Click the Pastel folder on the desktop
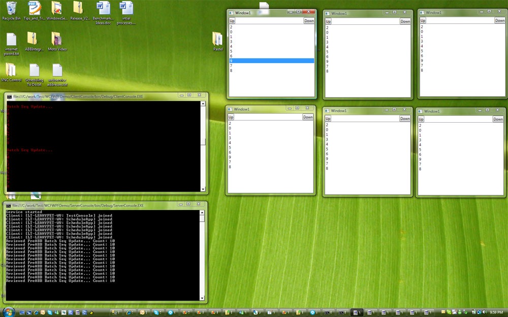Screen dimensions: 508x317 click(x=217, y=40)
